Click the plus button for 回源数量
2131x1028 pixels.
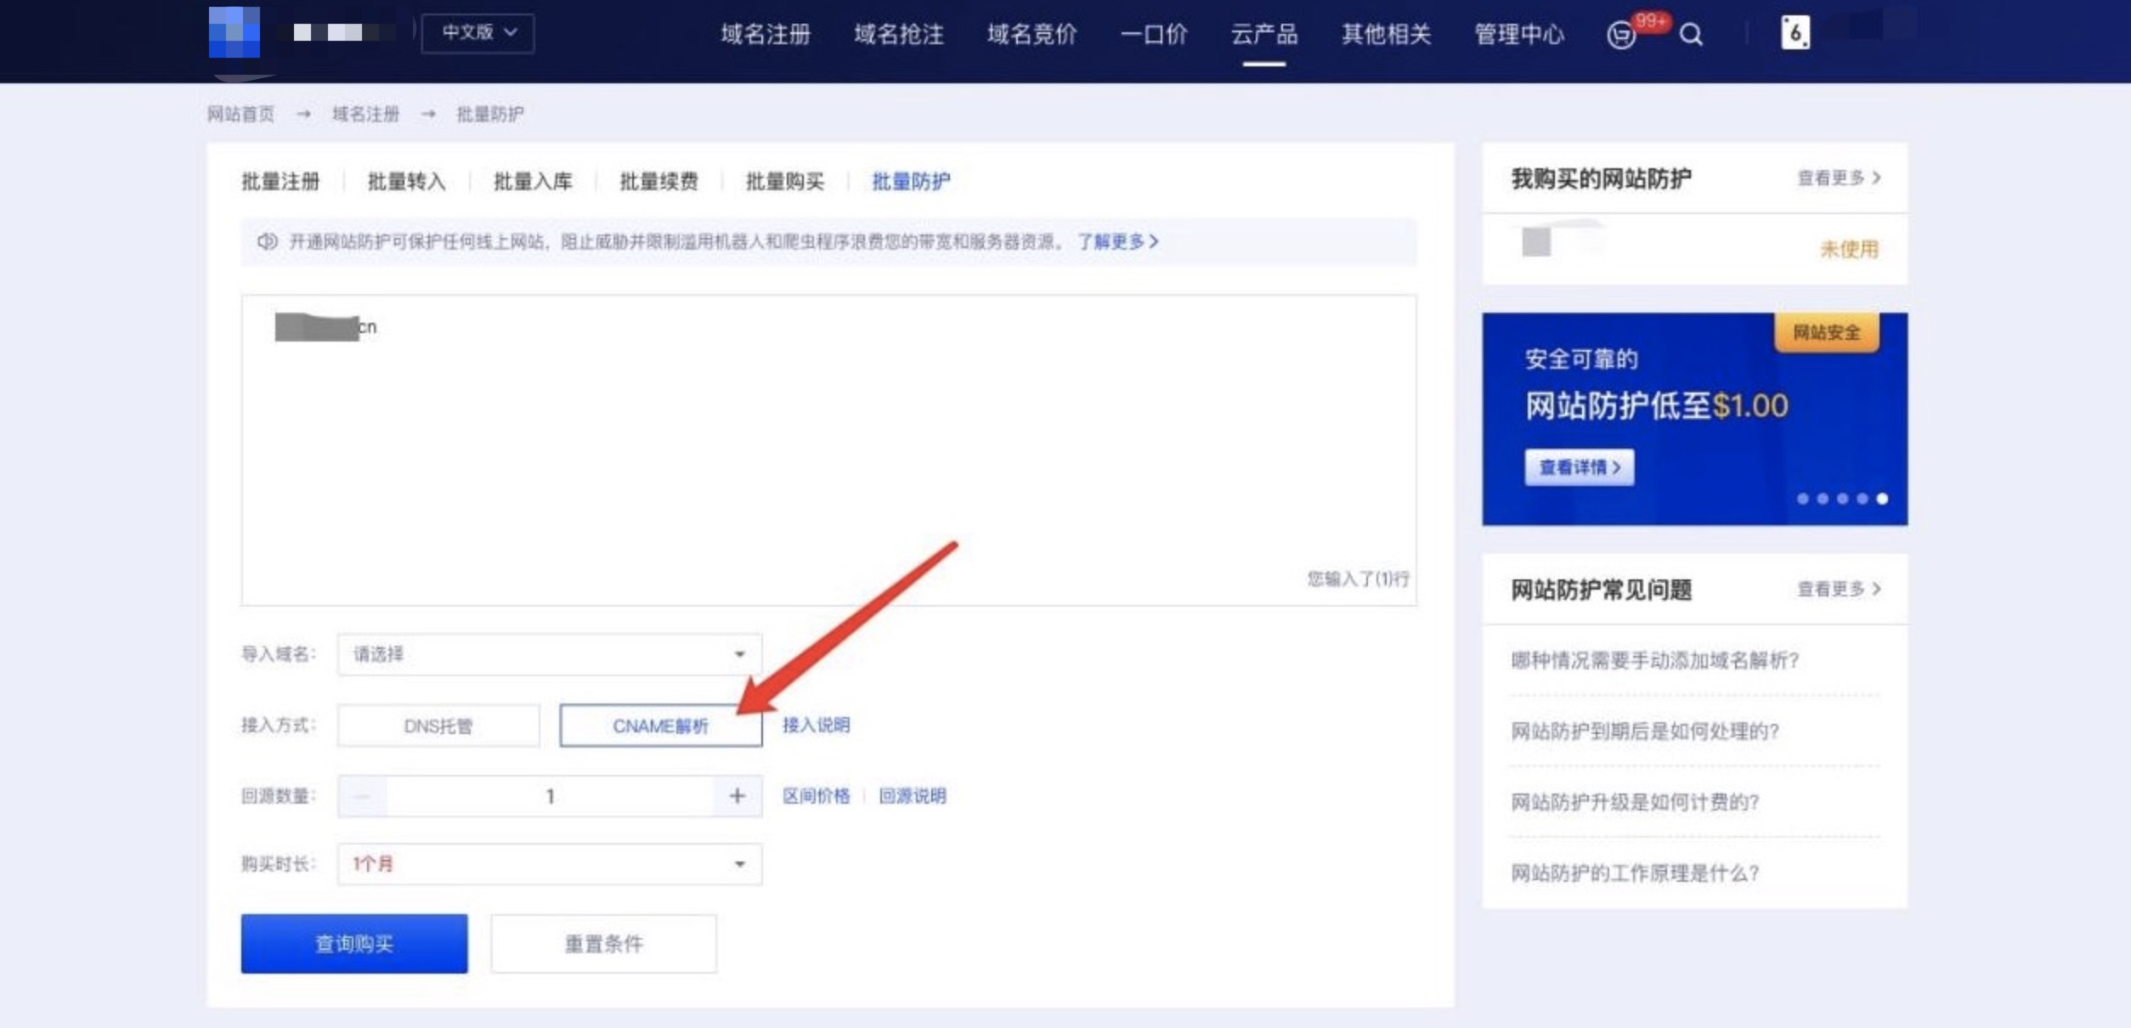coord(737,796)
